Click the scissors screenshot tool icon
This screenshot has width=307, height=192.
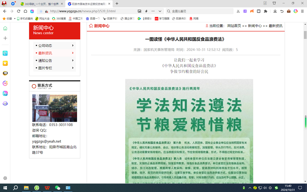[238, 11]
